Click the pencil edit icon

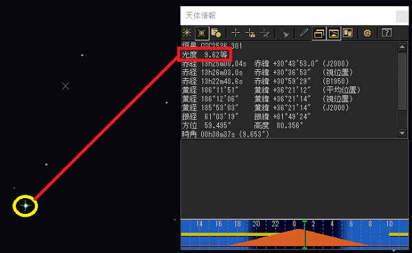(304, 33)
